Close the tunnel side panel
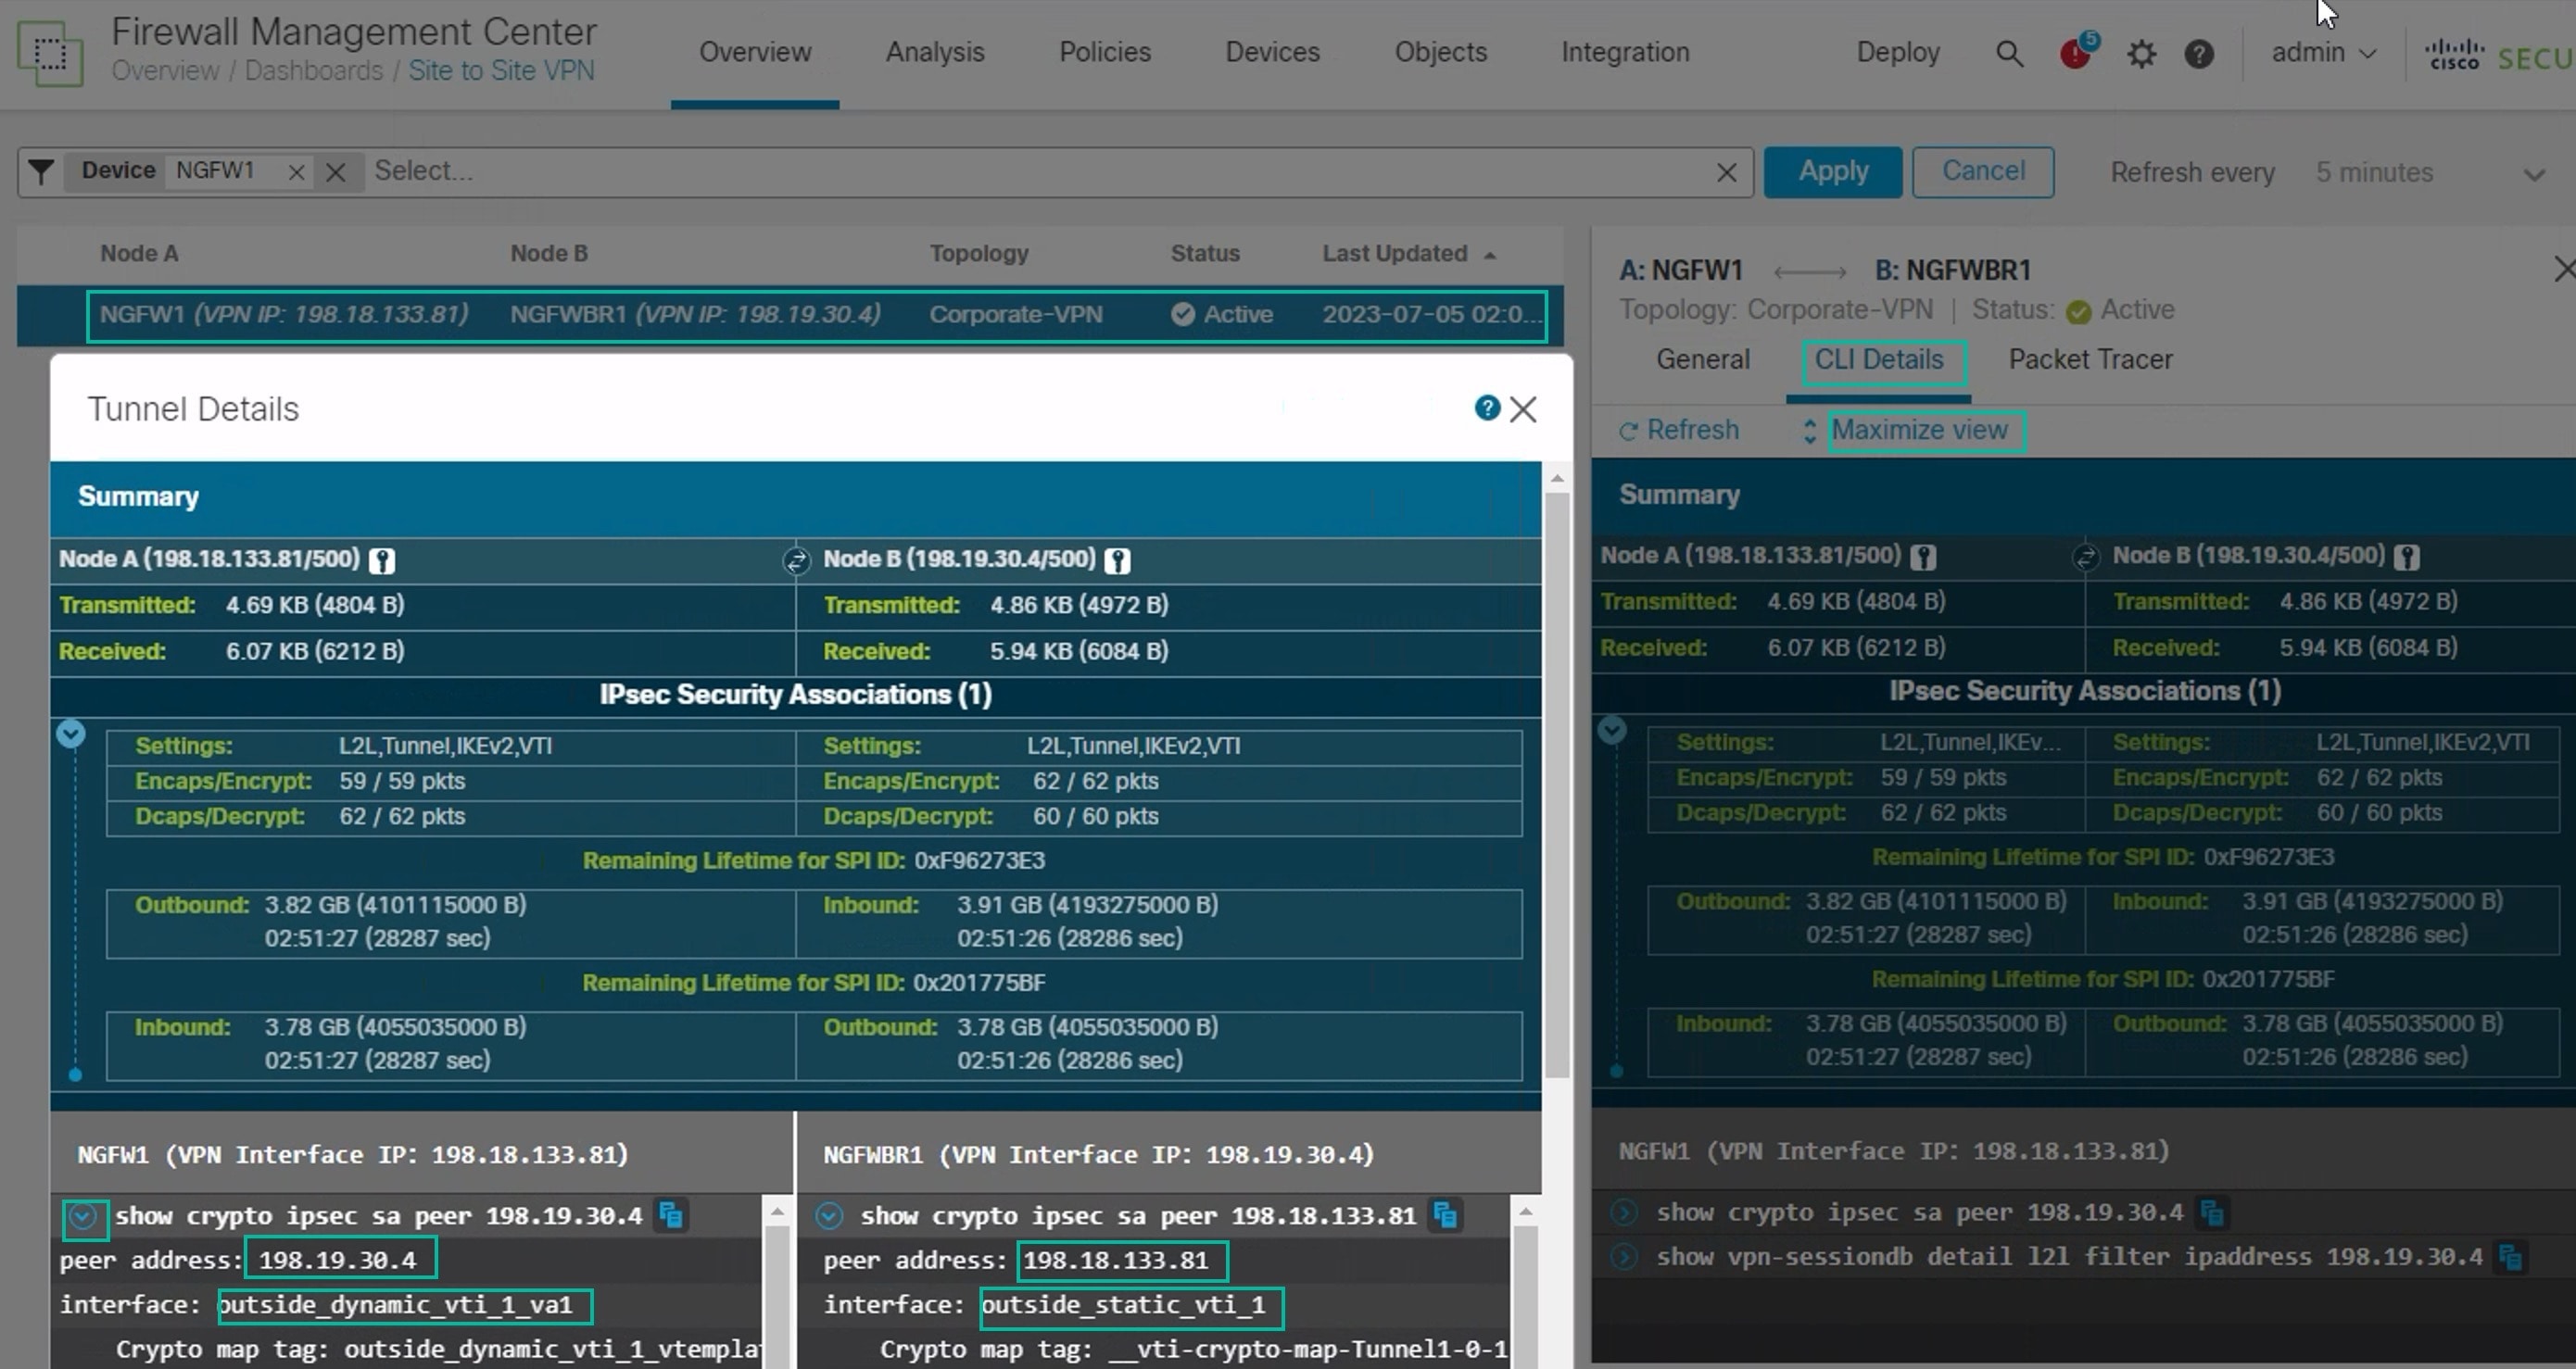Image resolution: width=2576 pixels, height=1369 pixels. click(x=2564, y=270)
